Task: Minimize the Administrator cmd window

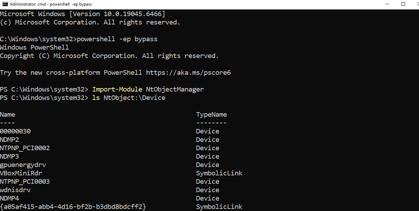Action: (387, 4)
